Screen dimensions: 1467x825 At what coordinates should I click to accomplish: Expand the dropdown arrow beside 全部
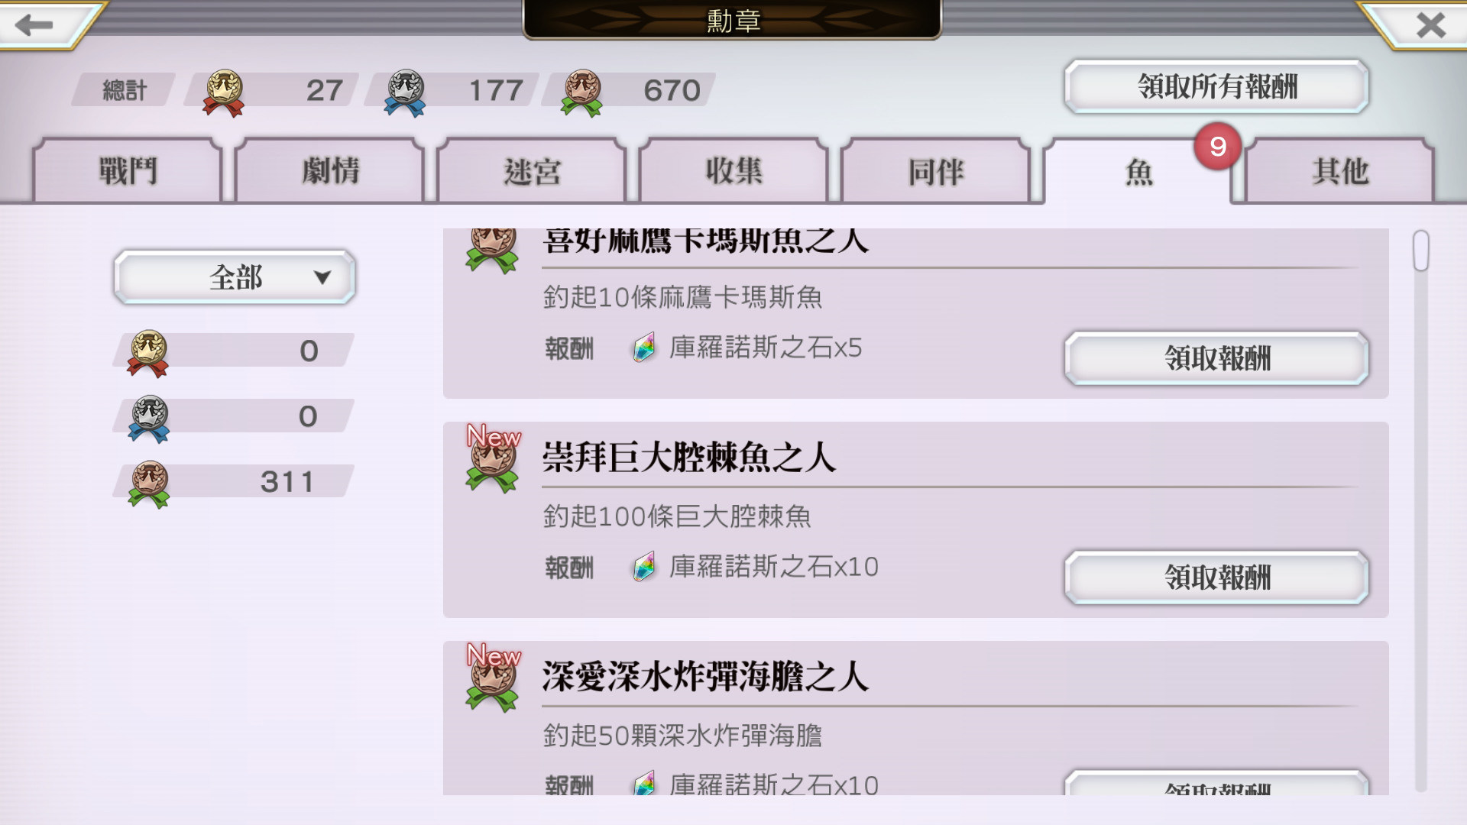pos(322,277)
